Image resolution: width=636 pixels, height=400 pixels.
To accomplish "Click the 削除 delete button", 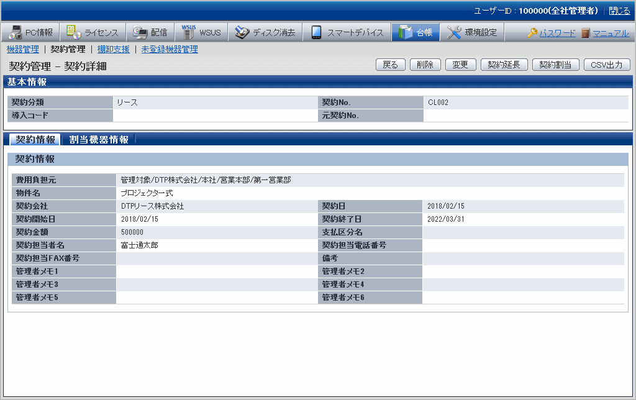I will tap(425, 65).
